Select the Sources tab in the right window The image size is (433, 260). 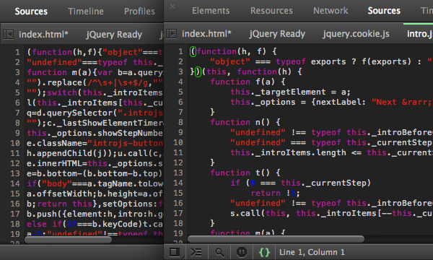[384, 11]
